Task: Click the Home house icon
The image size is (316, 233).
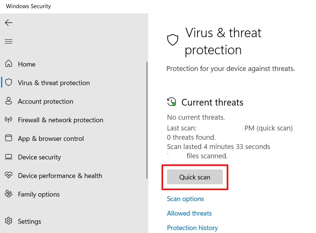Action: pyautogui.click(x=9, y=64)
